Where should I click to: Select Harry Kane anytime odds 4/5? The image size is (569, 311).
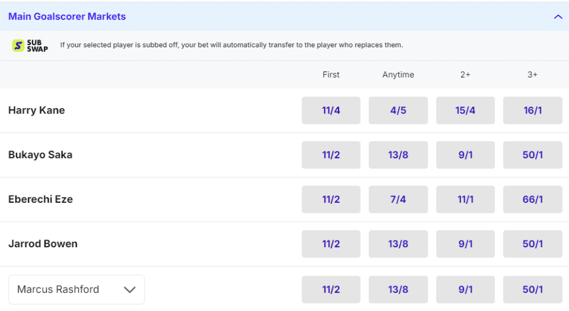tap(398, 111)
